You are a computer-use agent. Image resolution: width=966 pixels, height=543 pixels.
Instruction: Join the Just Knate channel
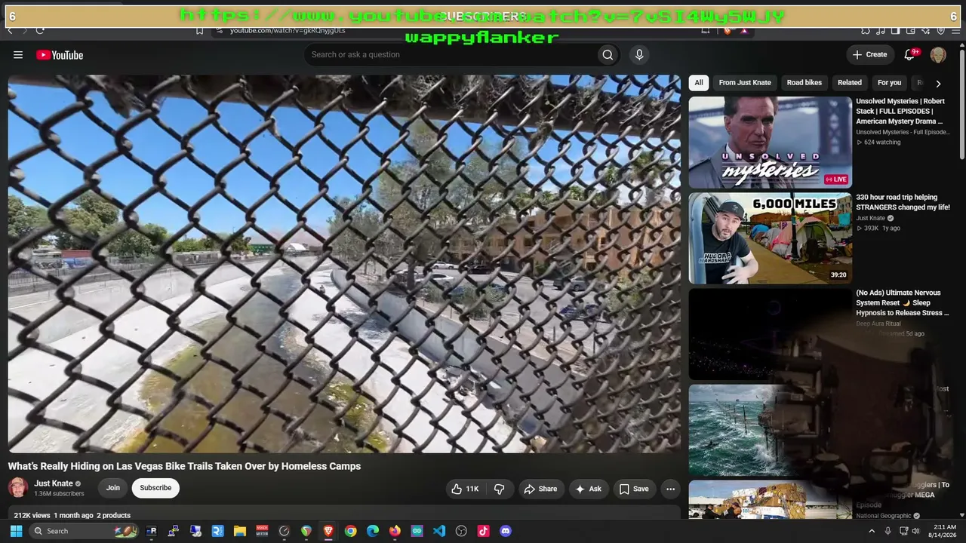pos(112,488)
